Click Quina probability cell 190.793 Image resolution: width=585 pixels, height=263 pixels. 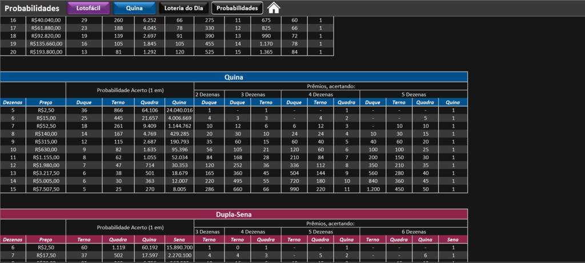[x=179, y=141]
